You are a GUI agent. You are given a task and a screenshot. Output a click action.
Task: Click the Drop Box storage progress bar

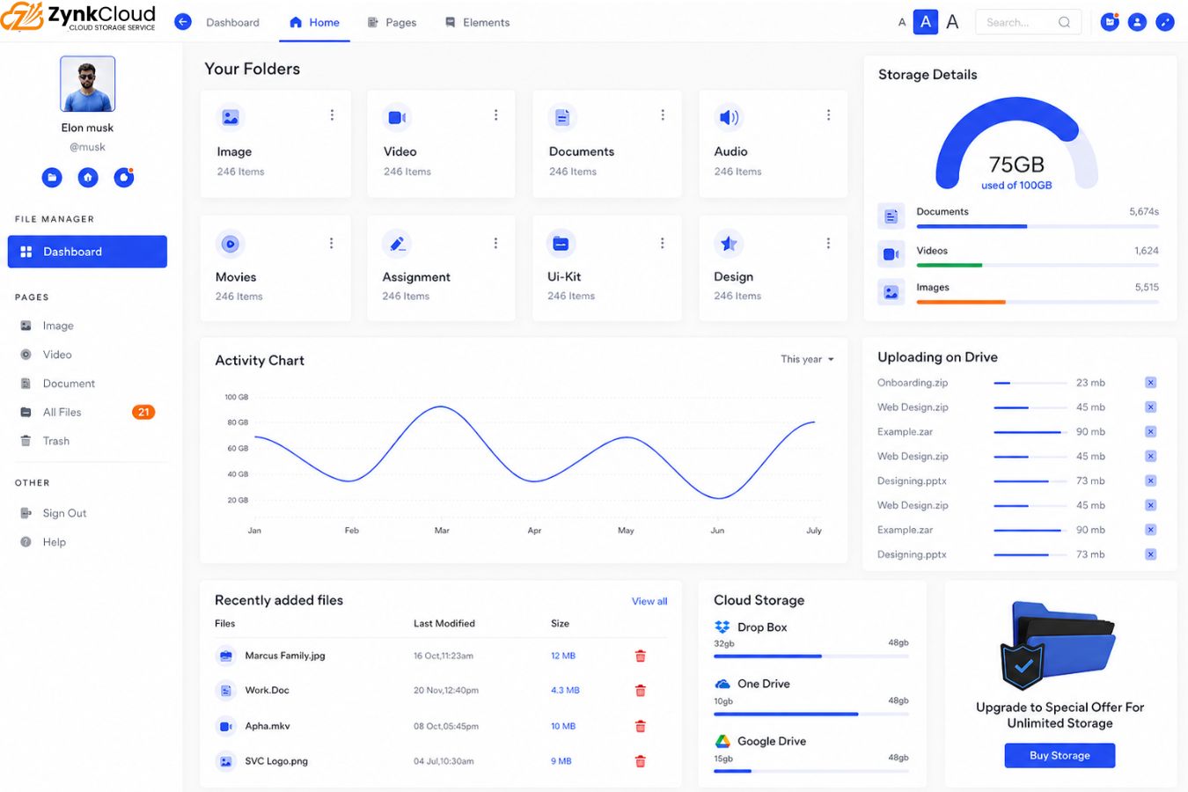[x=810, y=656]
